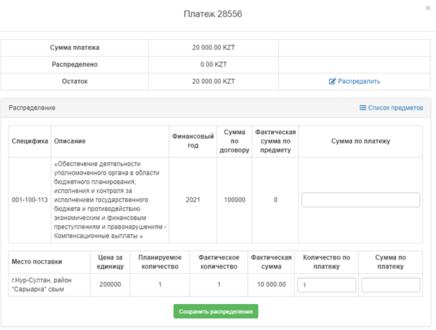Click the Сумма по платежу field in Нур-Султан row
The height and width of the screenshot is (330, 436).
tap(391, 285)
